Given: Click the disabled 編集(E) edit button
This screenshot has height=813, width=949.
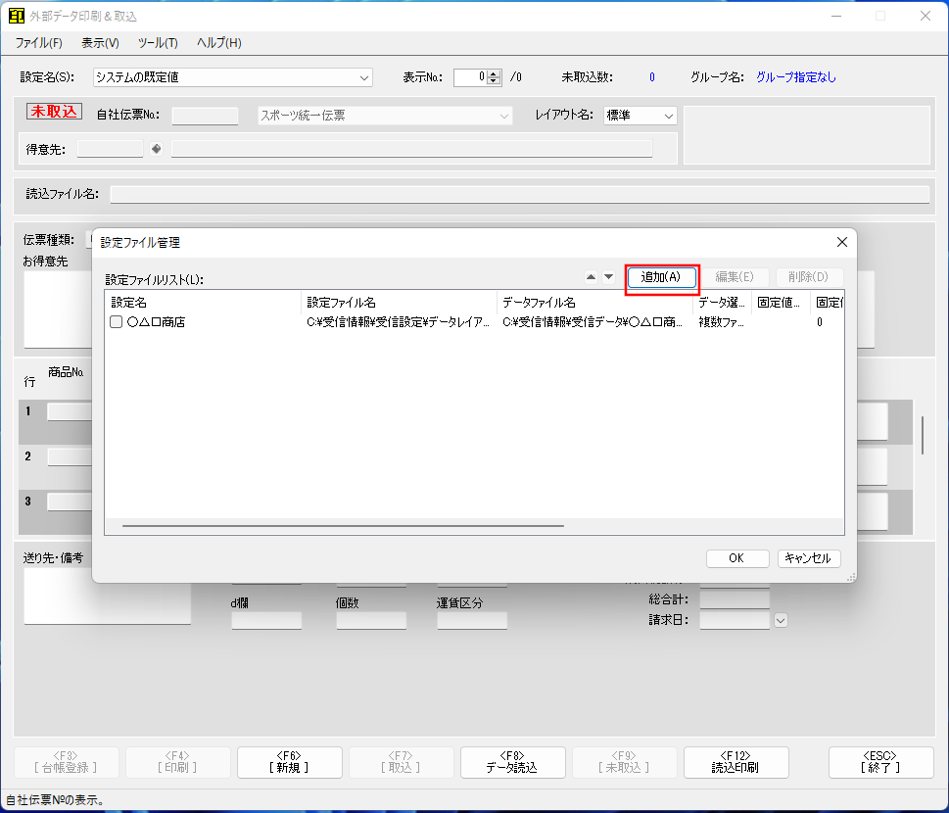Looking at the screenshot, I should pyautogui.click(x=735, y=277).
